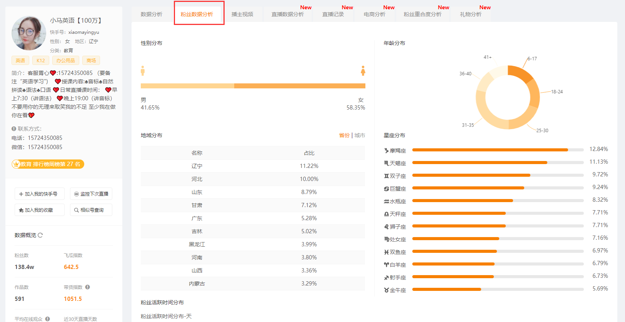The width and height of the screenshot is (625, 322).
Task: Switch region distribution to 城市
Action: point(360,135)
